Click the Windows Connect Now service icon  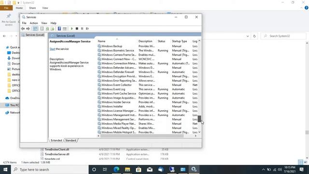[x=99, y=59]
